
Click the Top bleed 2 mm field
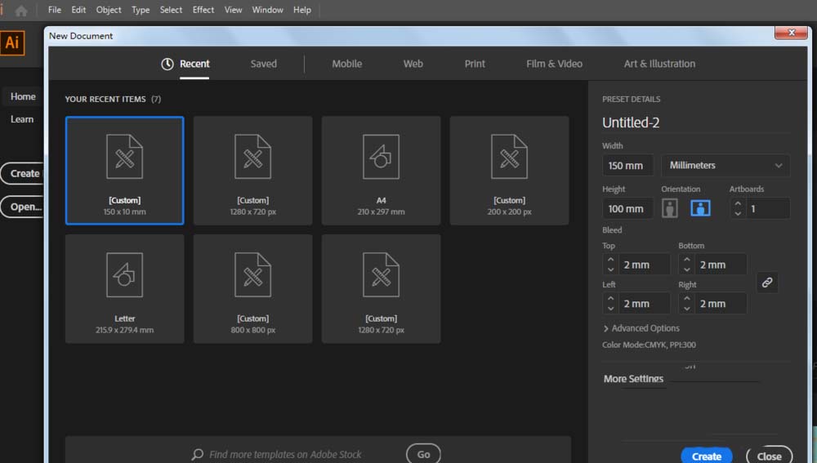click(644, 265)
